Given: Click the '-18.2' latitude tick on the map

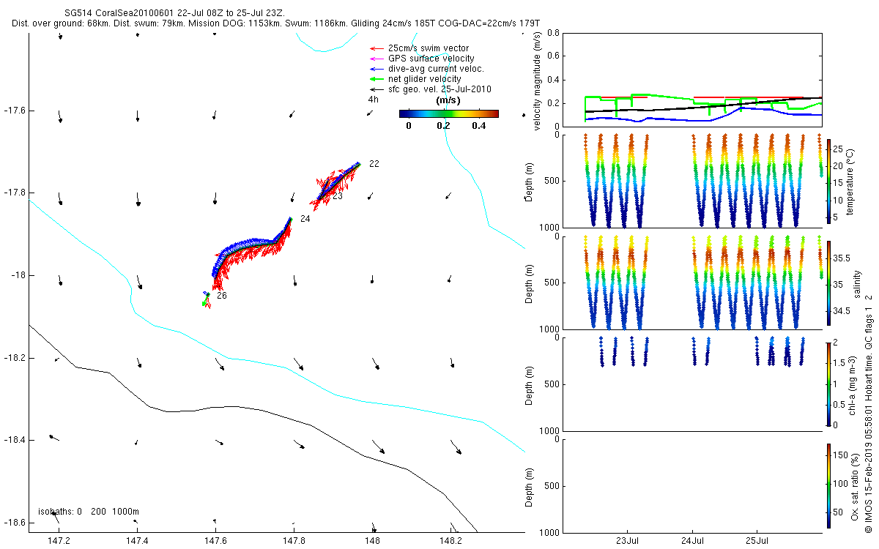Looking at the screenshot, I should [x=15, y=358].
